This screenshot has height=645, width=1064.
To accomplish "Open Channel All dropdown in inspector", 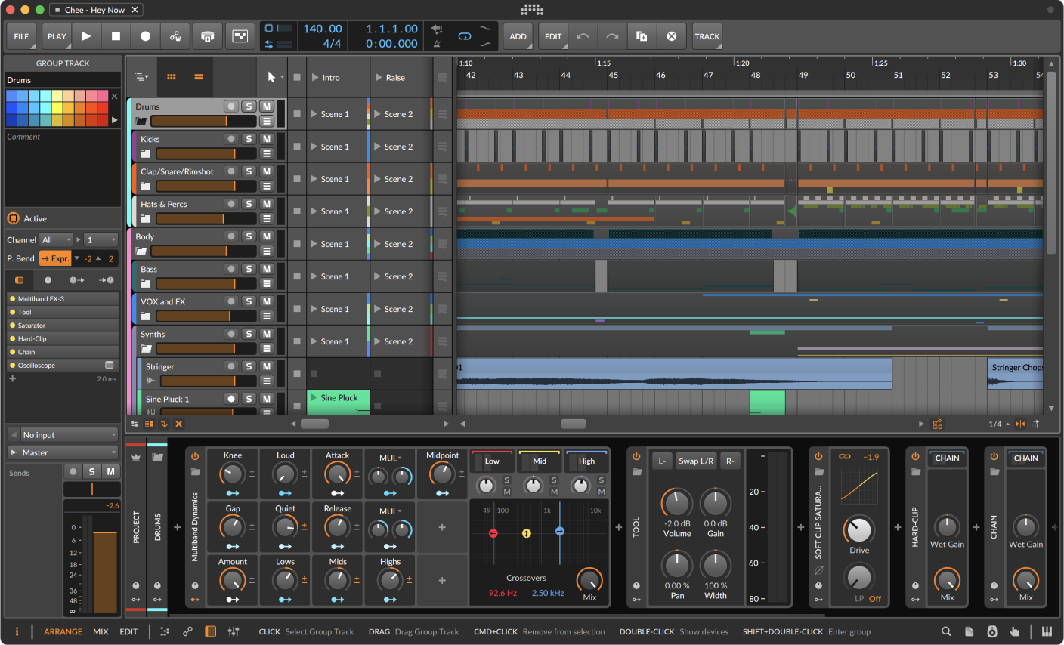I will point(56,240).
